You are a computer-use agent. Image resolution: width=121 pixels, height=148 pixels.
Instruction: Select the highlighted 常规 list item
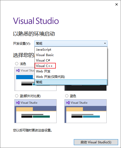71,82
